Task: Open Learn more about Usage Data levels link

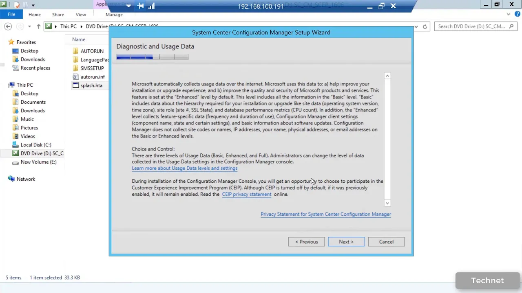Action: pyautogui.click(x=184, y=168)
